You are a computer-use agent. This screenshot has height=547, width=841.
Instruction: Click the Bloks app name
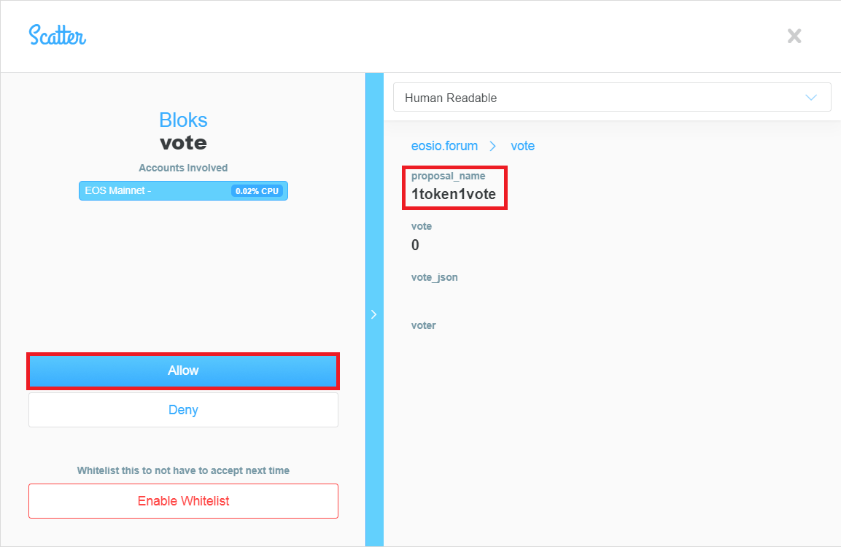tap(183, 120)
